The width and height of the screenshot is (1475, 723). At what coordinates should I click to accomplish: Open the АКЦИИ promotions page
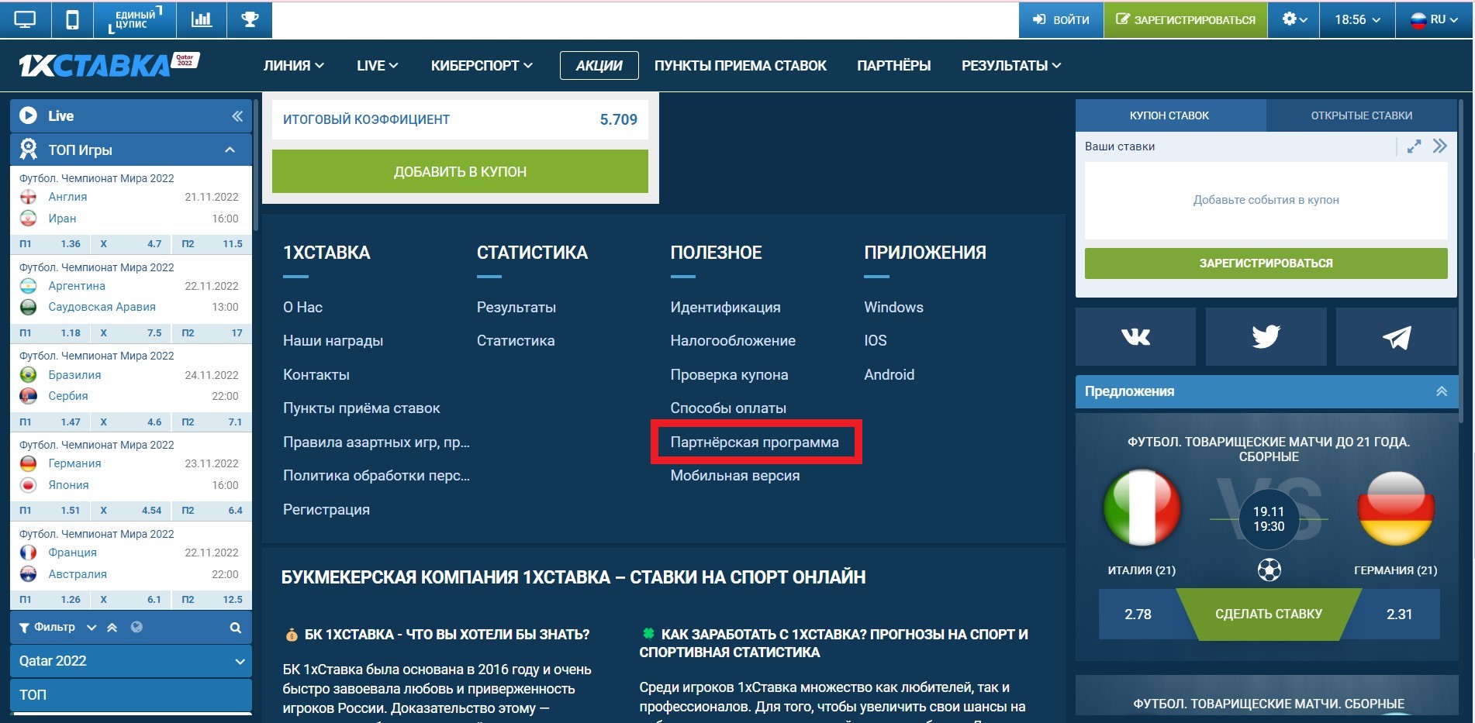(599, 66)
